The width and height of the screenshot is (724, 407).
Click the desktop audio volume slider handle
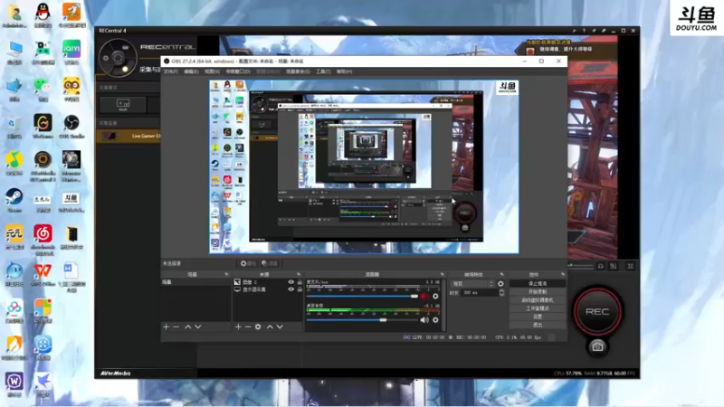383,320
